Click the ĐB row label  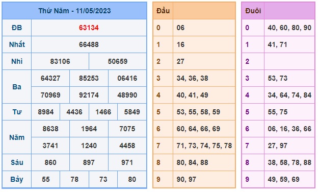coord(17,28)
